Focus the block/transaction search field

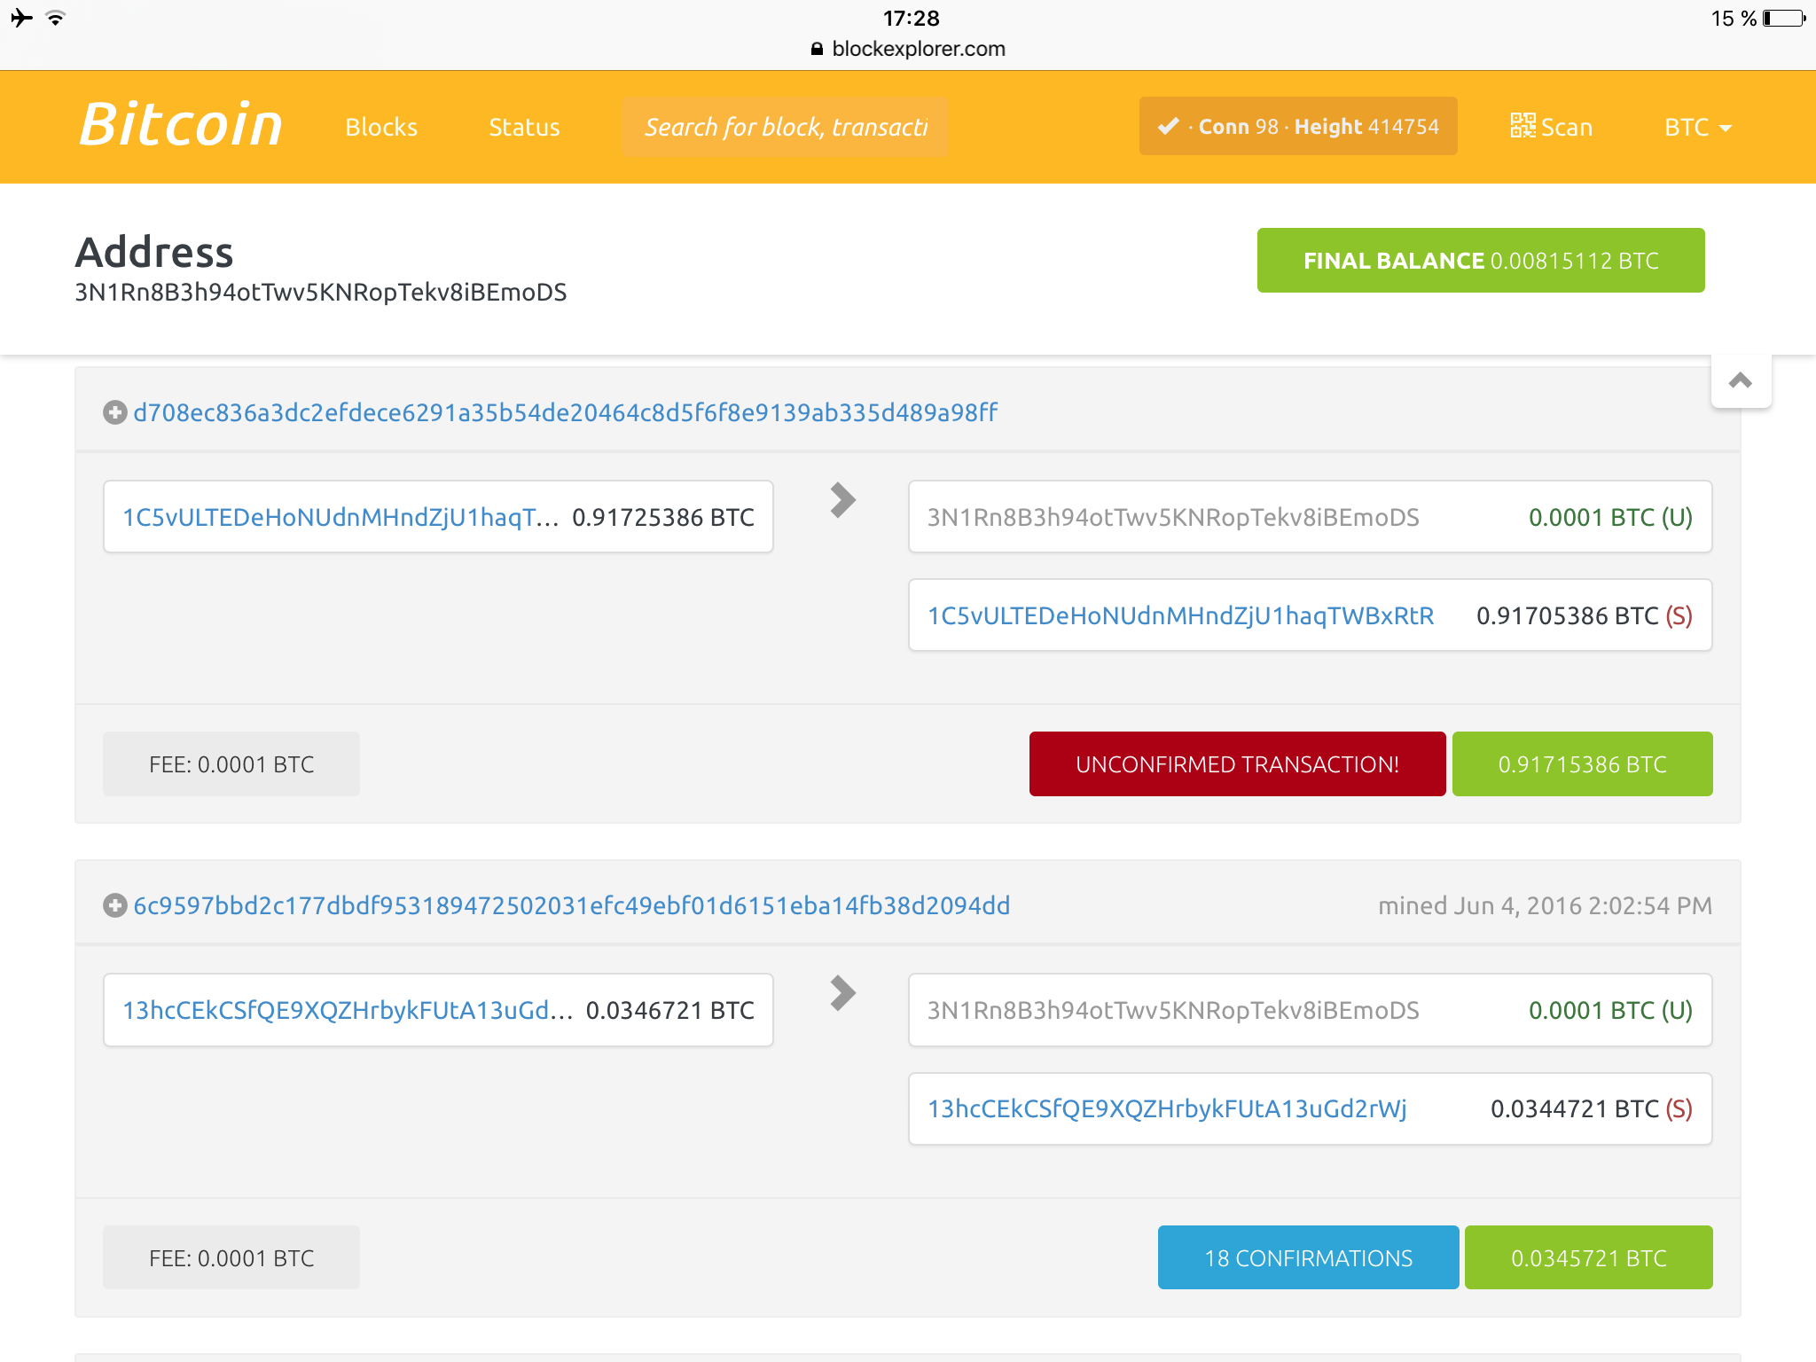pos(785,128)
